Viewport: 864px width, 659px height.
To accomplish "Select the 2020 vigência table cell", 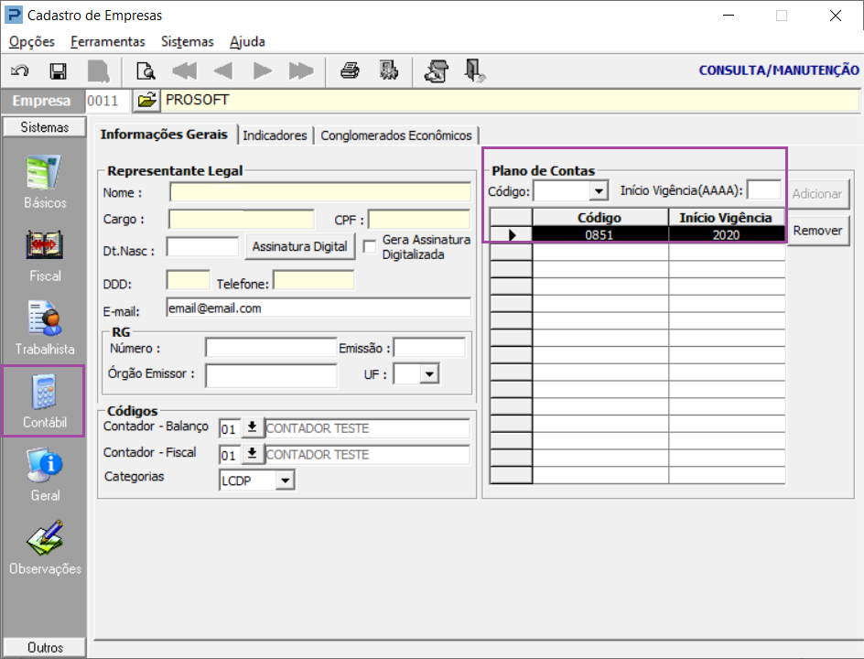I will [726, 234].
